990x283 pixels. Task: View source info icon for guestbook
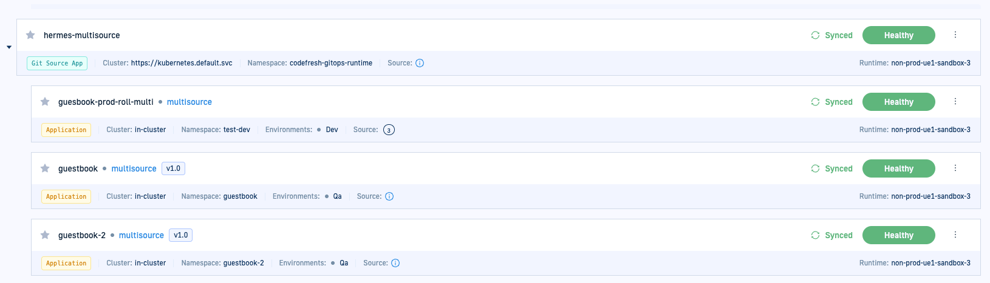389,196
